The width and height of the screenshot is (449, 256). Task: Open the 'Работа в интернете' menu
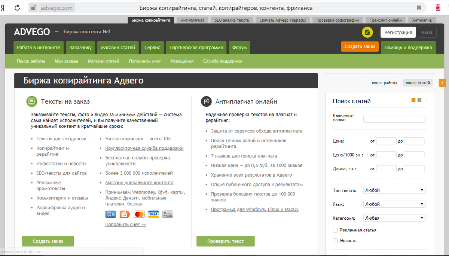tap(39, 48)
